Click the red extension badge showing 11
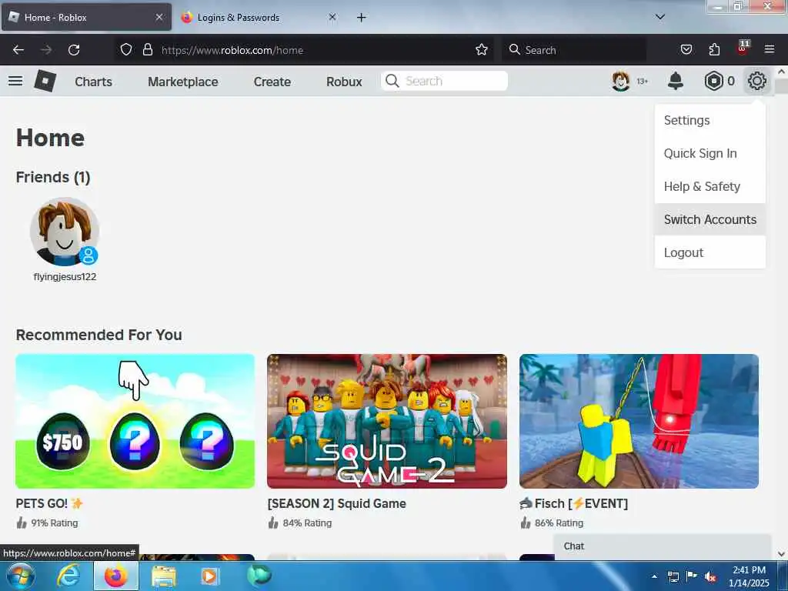788x591 pixels. [x=743, y=48]
